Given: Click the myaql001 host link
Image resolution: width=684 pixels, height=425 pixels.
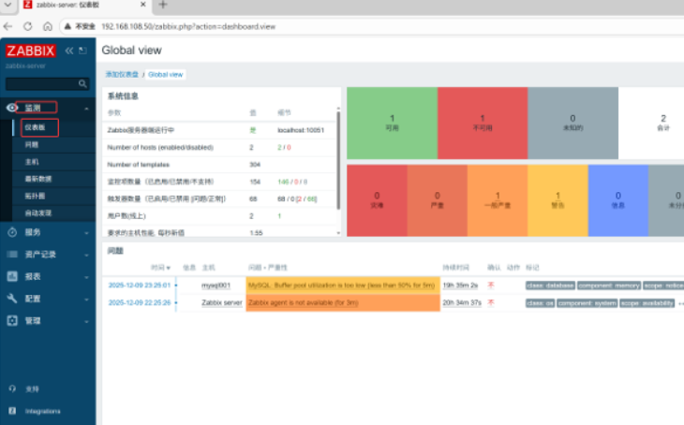Looking at the screenshot, I should point(216,286).
